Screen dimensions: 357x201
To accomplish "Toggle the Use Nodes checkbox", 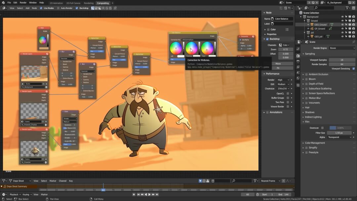I will coord(41,8).
